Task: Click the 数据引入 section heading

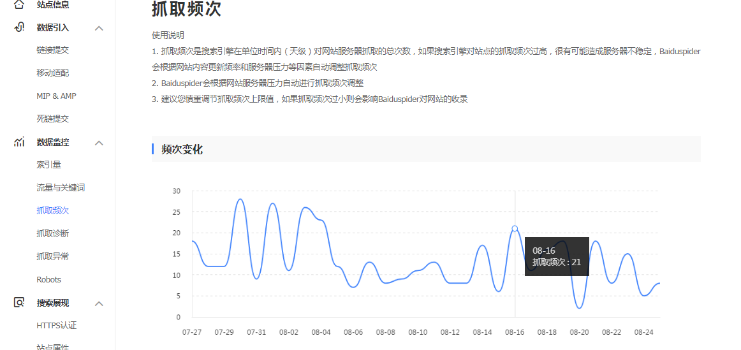Action: point(53,28)
